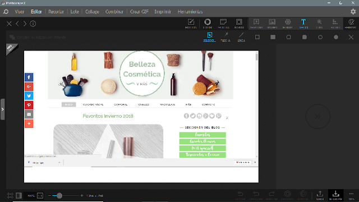Open the mosaic filter insert tool
359x202 pixels.
335,24
